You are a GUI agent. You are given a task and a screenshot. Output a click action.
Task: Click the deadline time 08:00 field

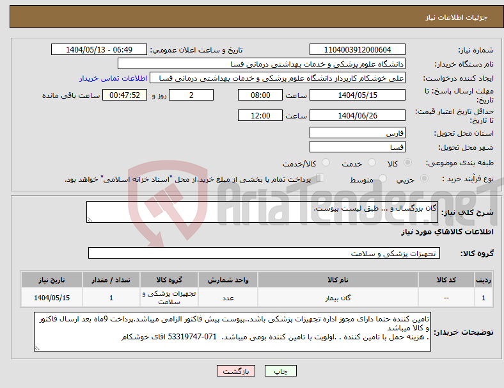tap(260, 95)
